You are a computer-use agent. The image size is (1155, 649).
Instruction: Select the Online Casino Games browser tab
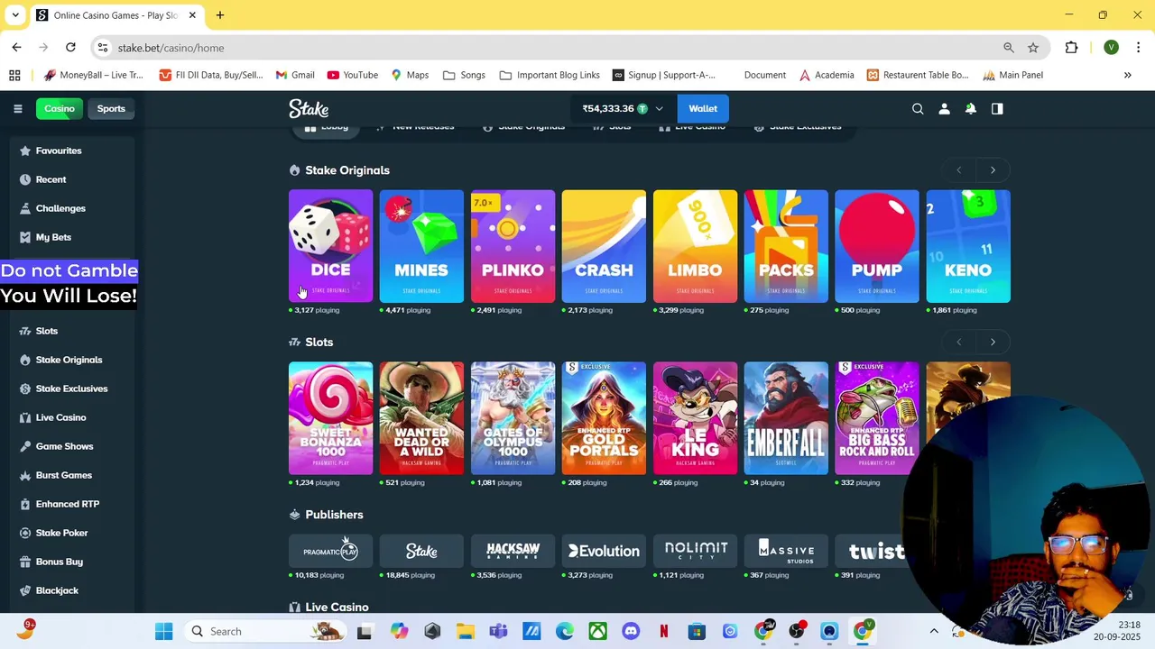tap(115, 15)
